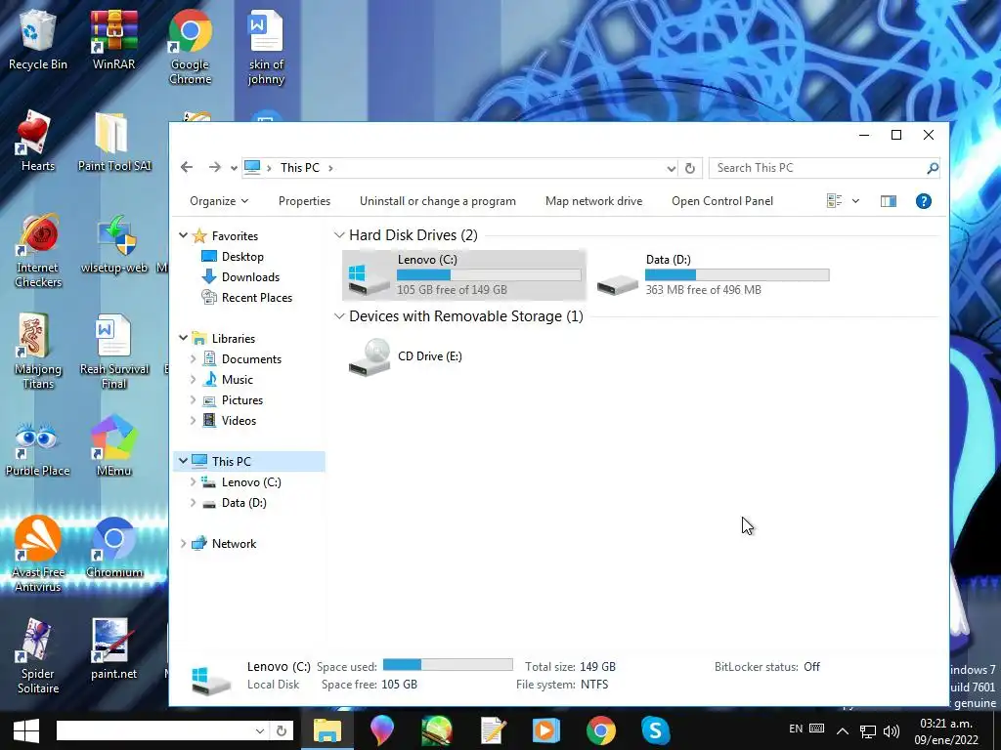Image resolution: width=1001 pixels, height=750 pixels.
Task: Open Mahjong Titans desktop shortcut
Action: pos(38,352)
